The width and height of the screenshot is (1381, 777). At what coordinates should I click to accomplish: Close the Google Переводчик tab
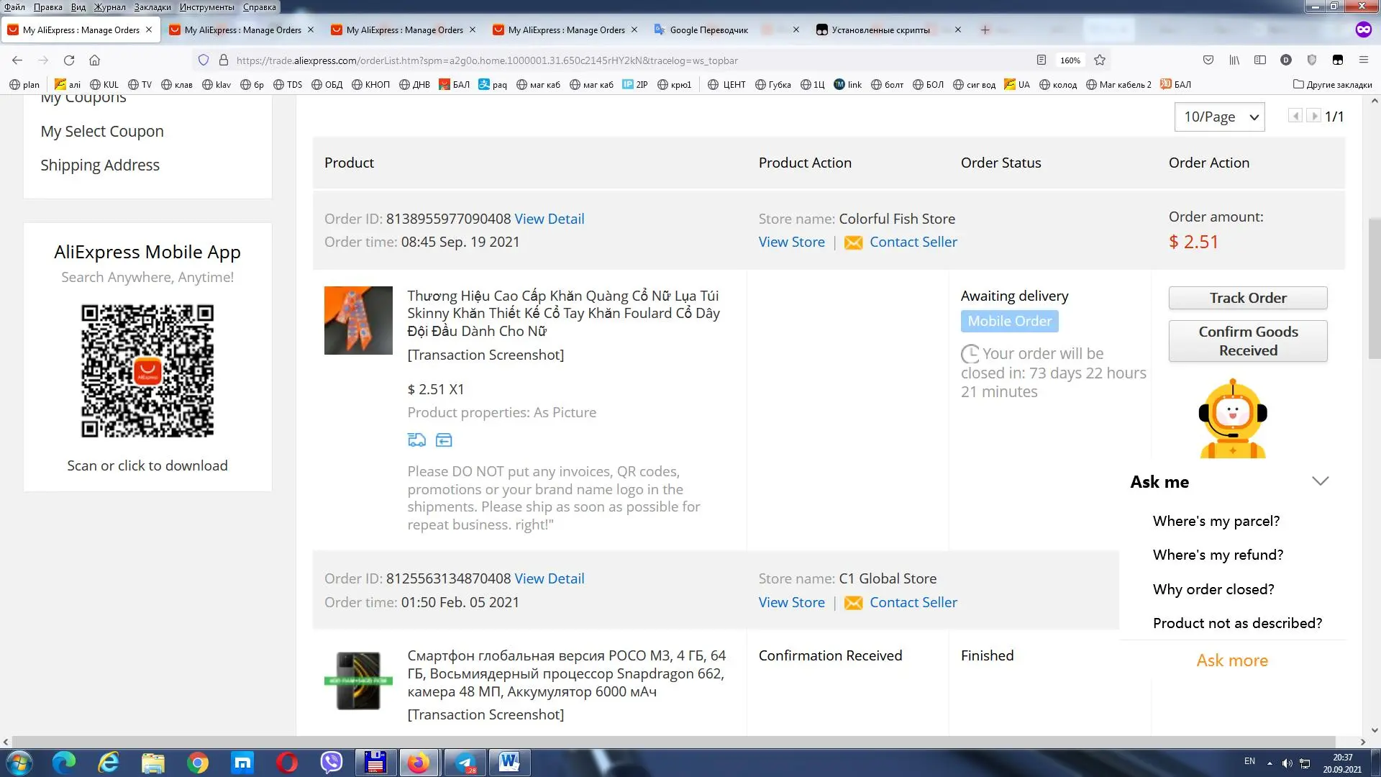(x=796, y=30)
